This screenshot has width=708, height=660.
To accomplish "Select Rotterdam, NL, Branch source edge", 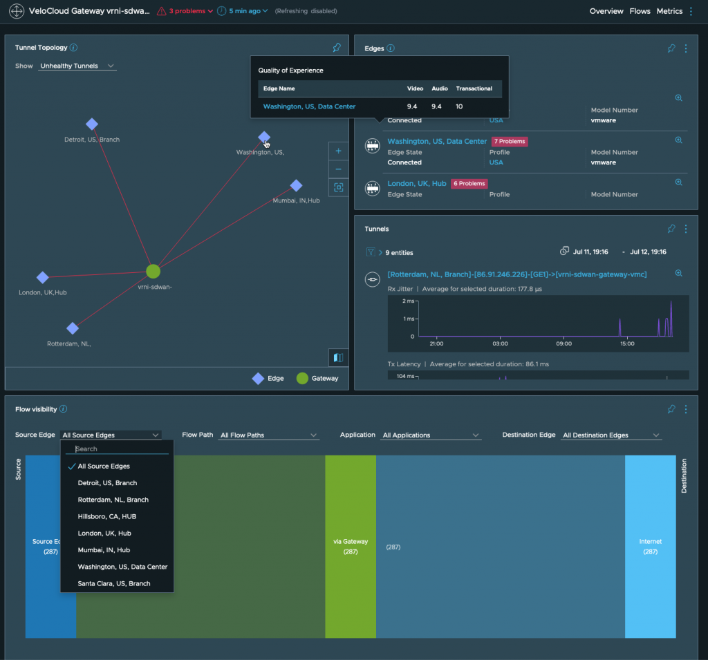I will pos(117,500).
